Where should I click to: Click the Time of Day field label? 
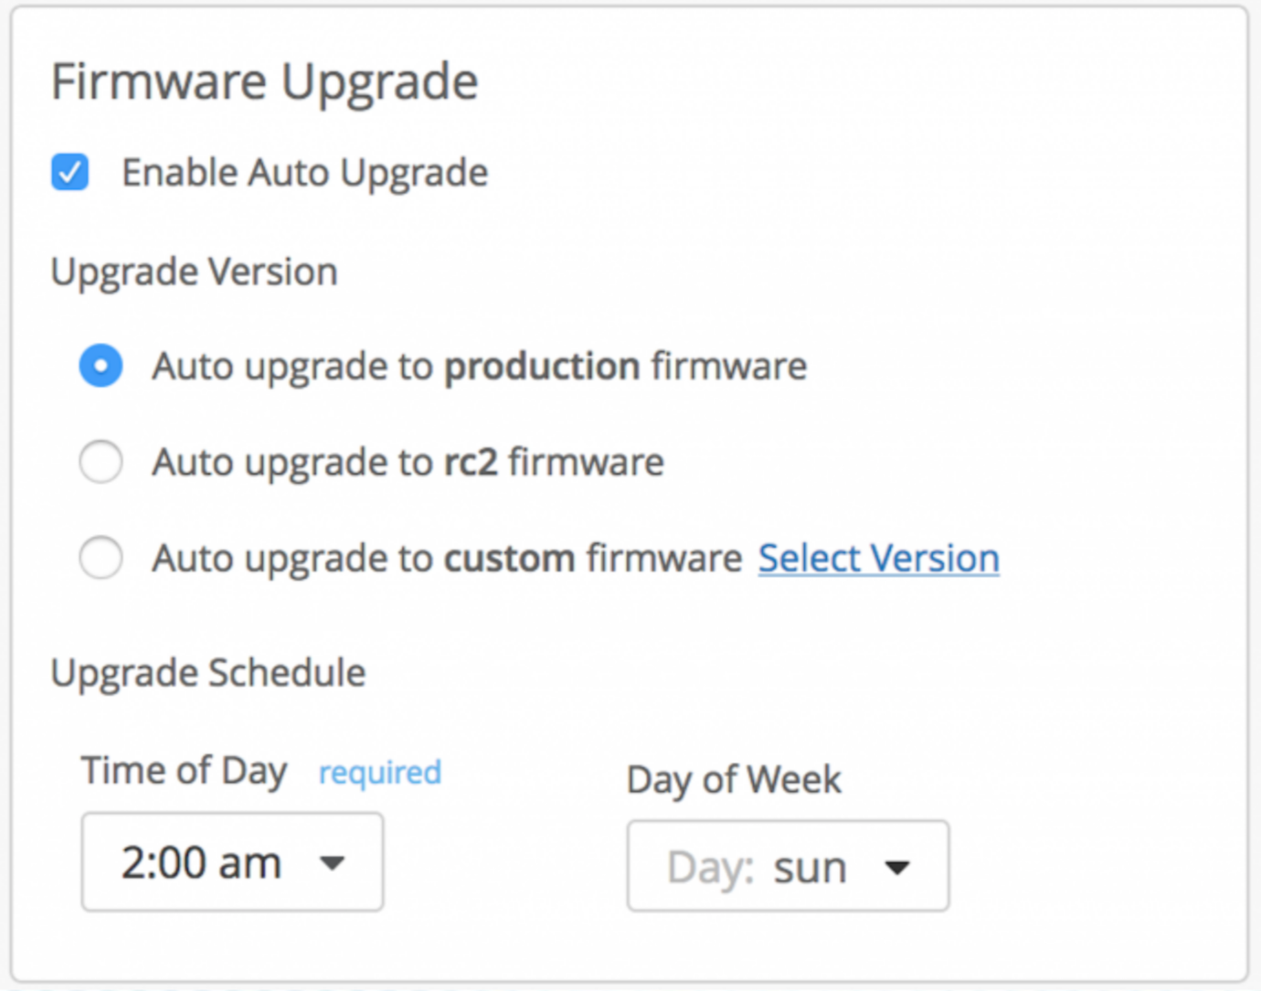[184, 771]
